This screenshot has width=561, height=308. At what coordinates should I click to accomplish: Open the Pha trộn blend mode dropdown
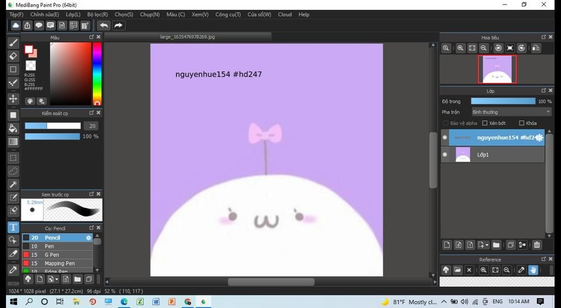coord(511,112)
